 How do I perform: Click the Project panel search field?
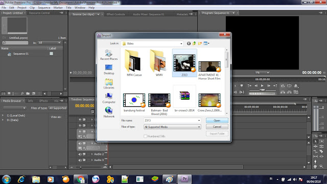tap(15, 43)
